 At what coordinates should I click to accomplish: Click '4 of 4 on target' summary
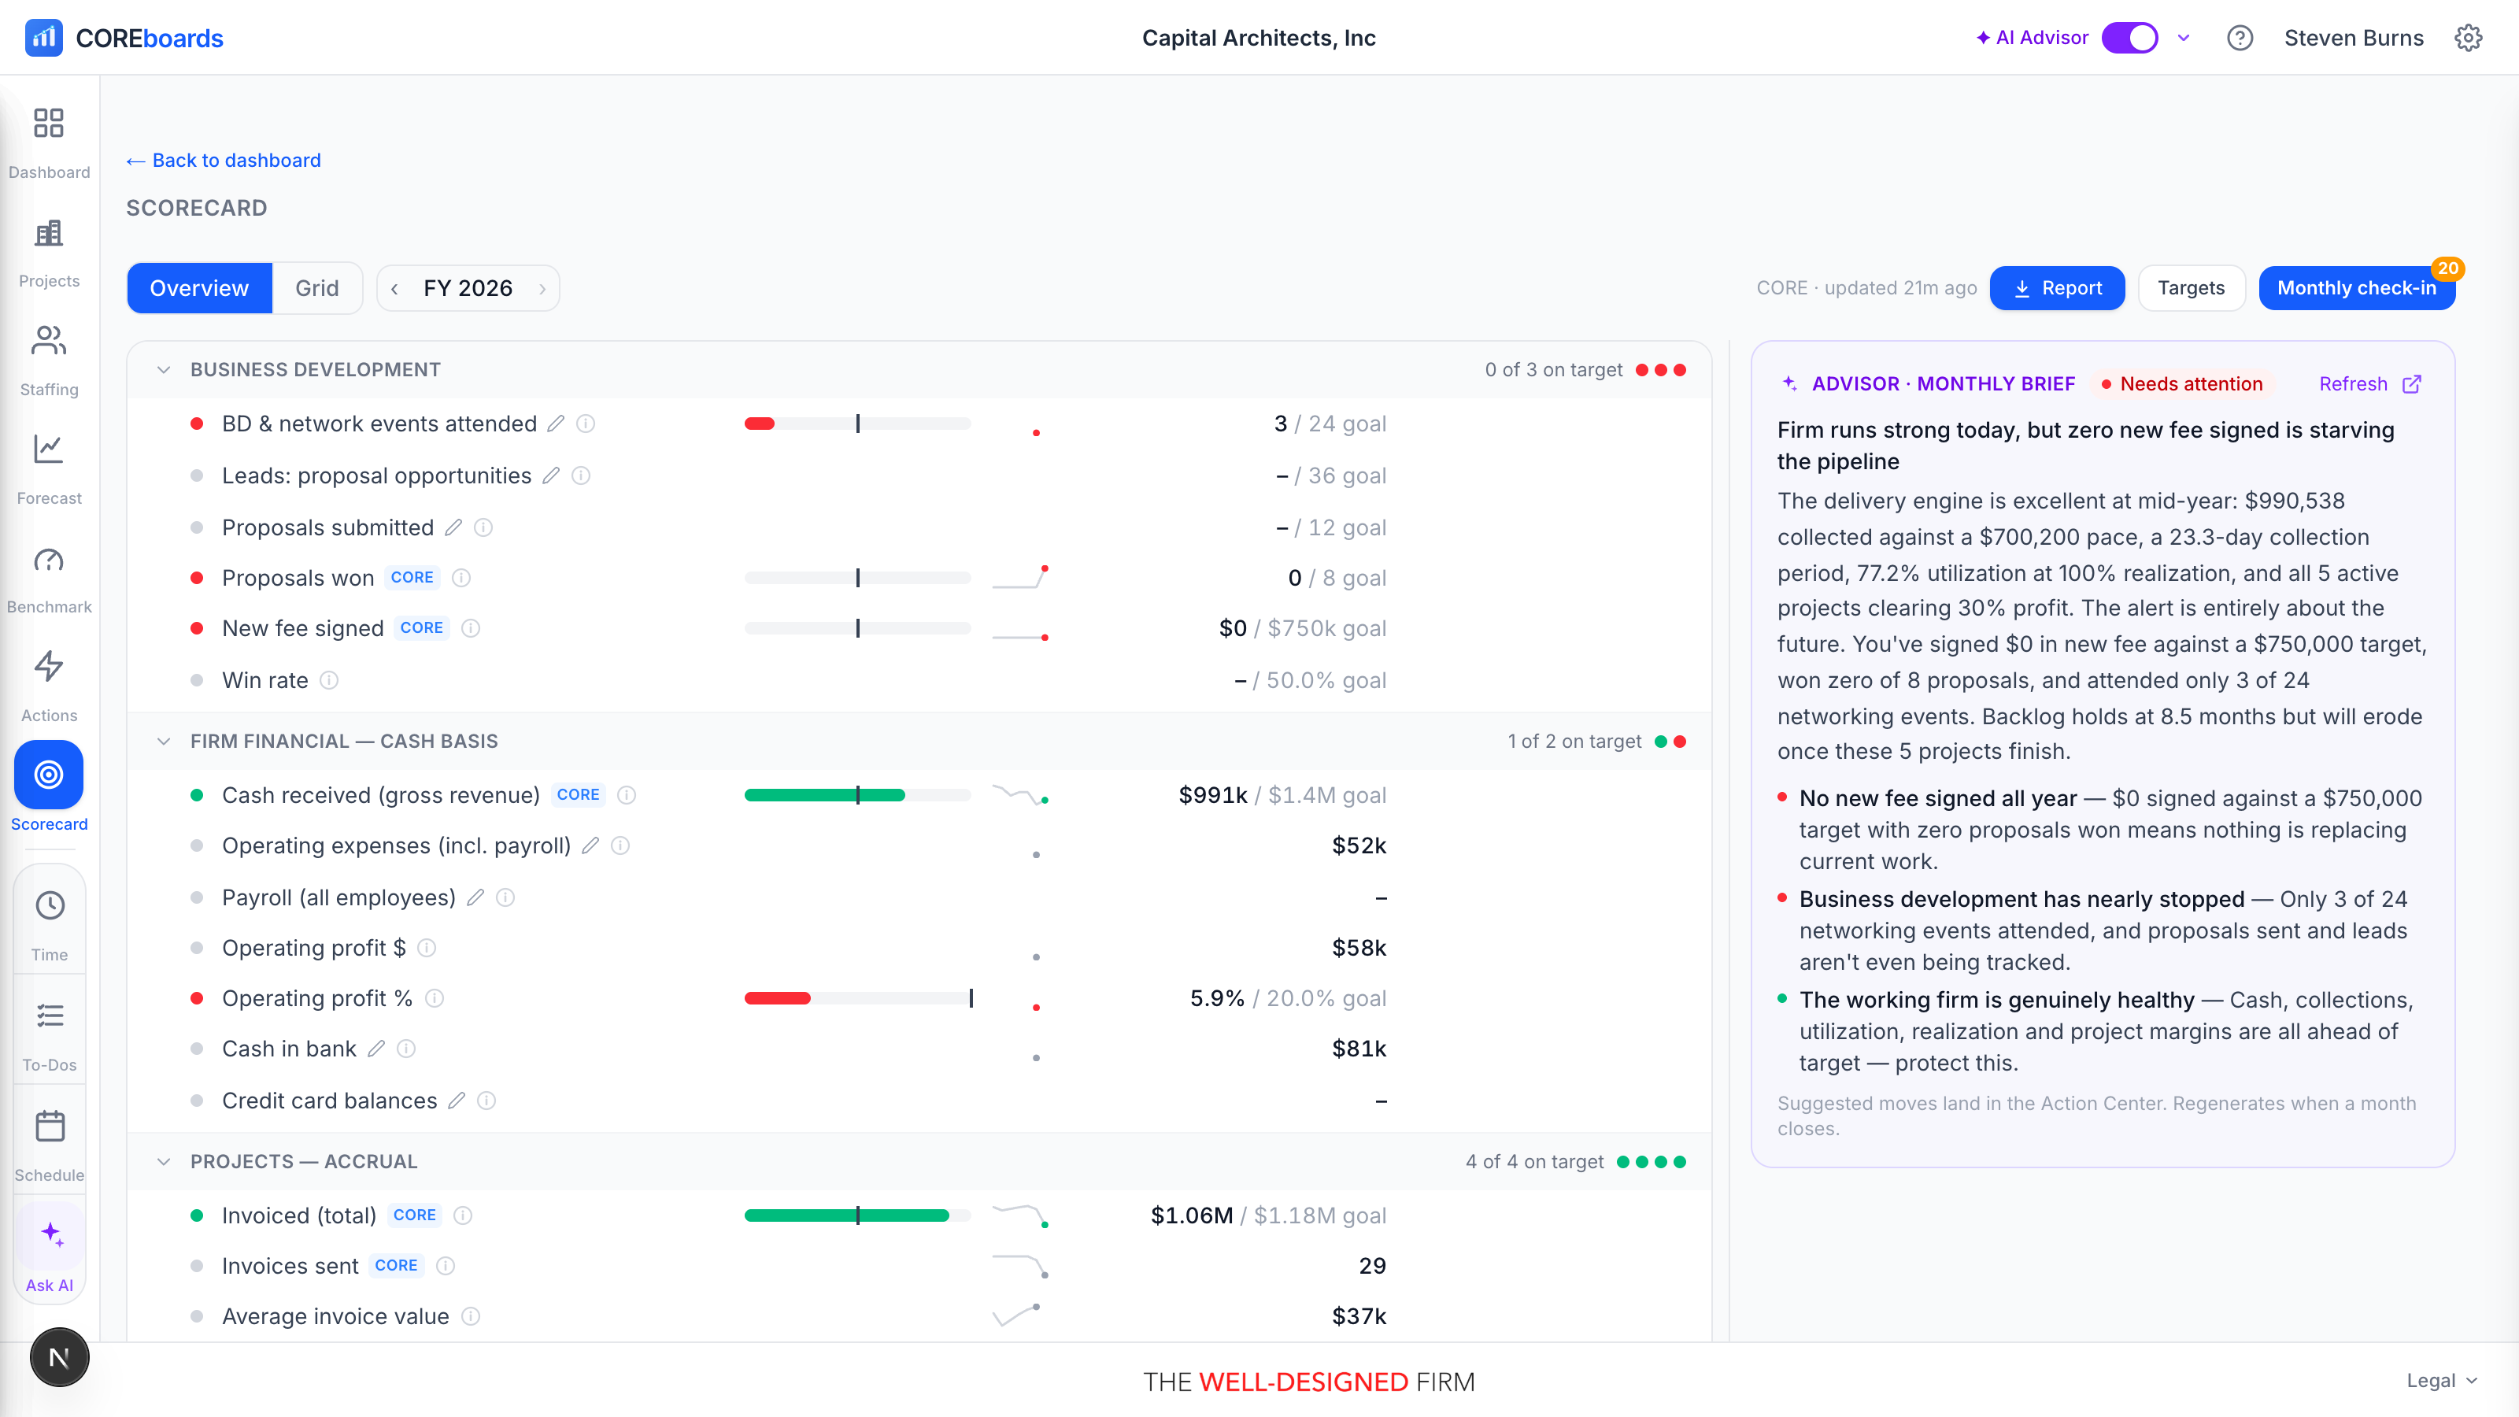point(1534,1162)
